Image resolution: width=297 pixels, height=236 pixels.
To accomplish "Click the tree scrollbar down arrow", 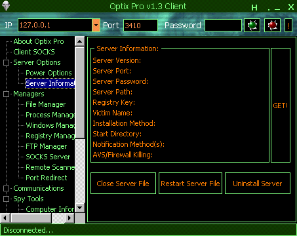I will [80, 208].
